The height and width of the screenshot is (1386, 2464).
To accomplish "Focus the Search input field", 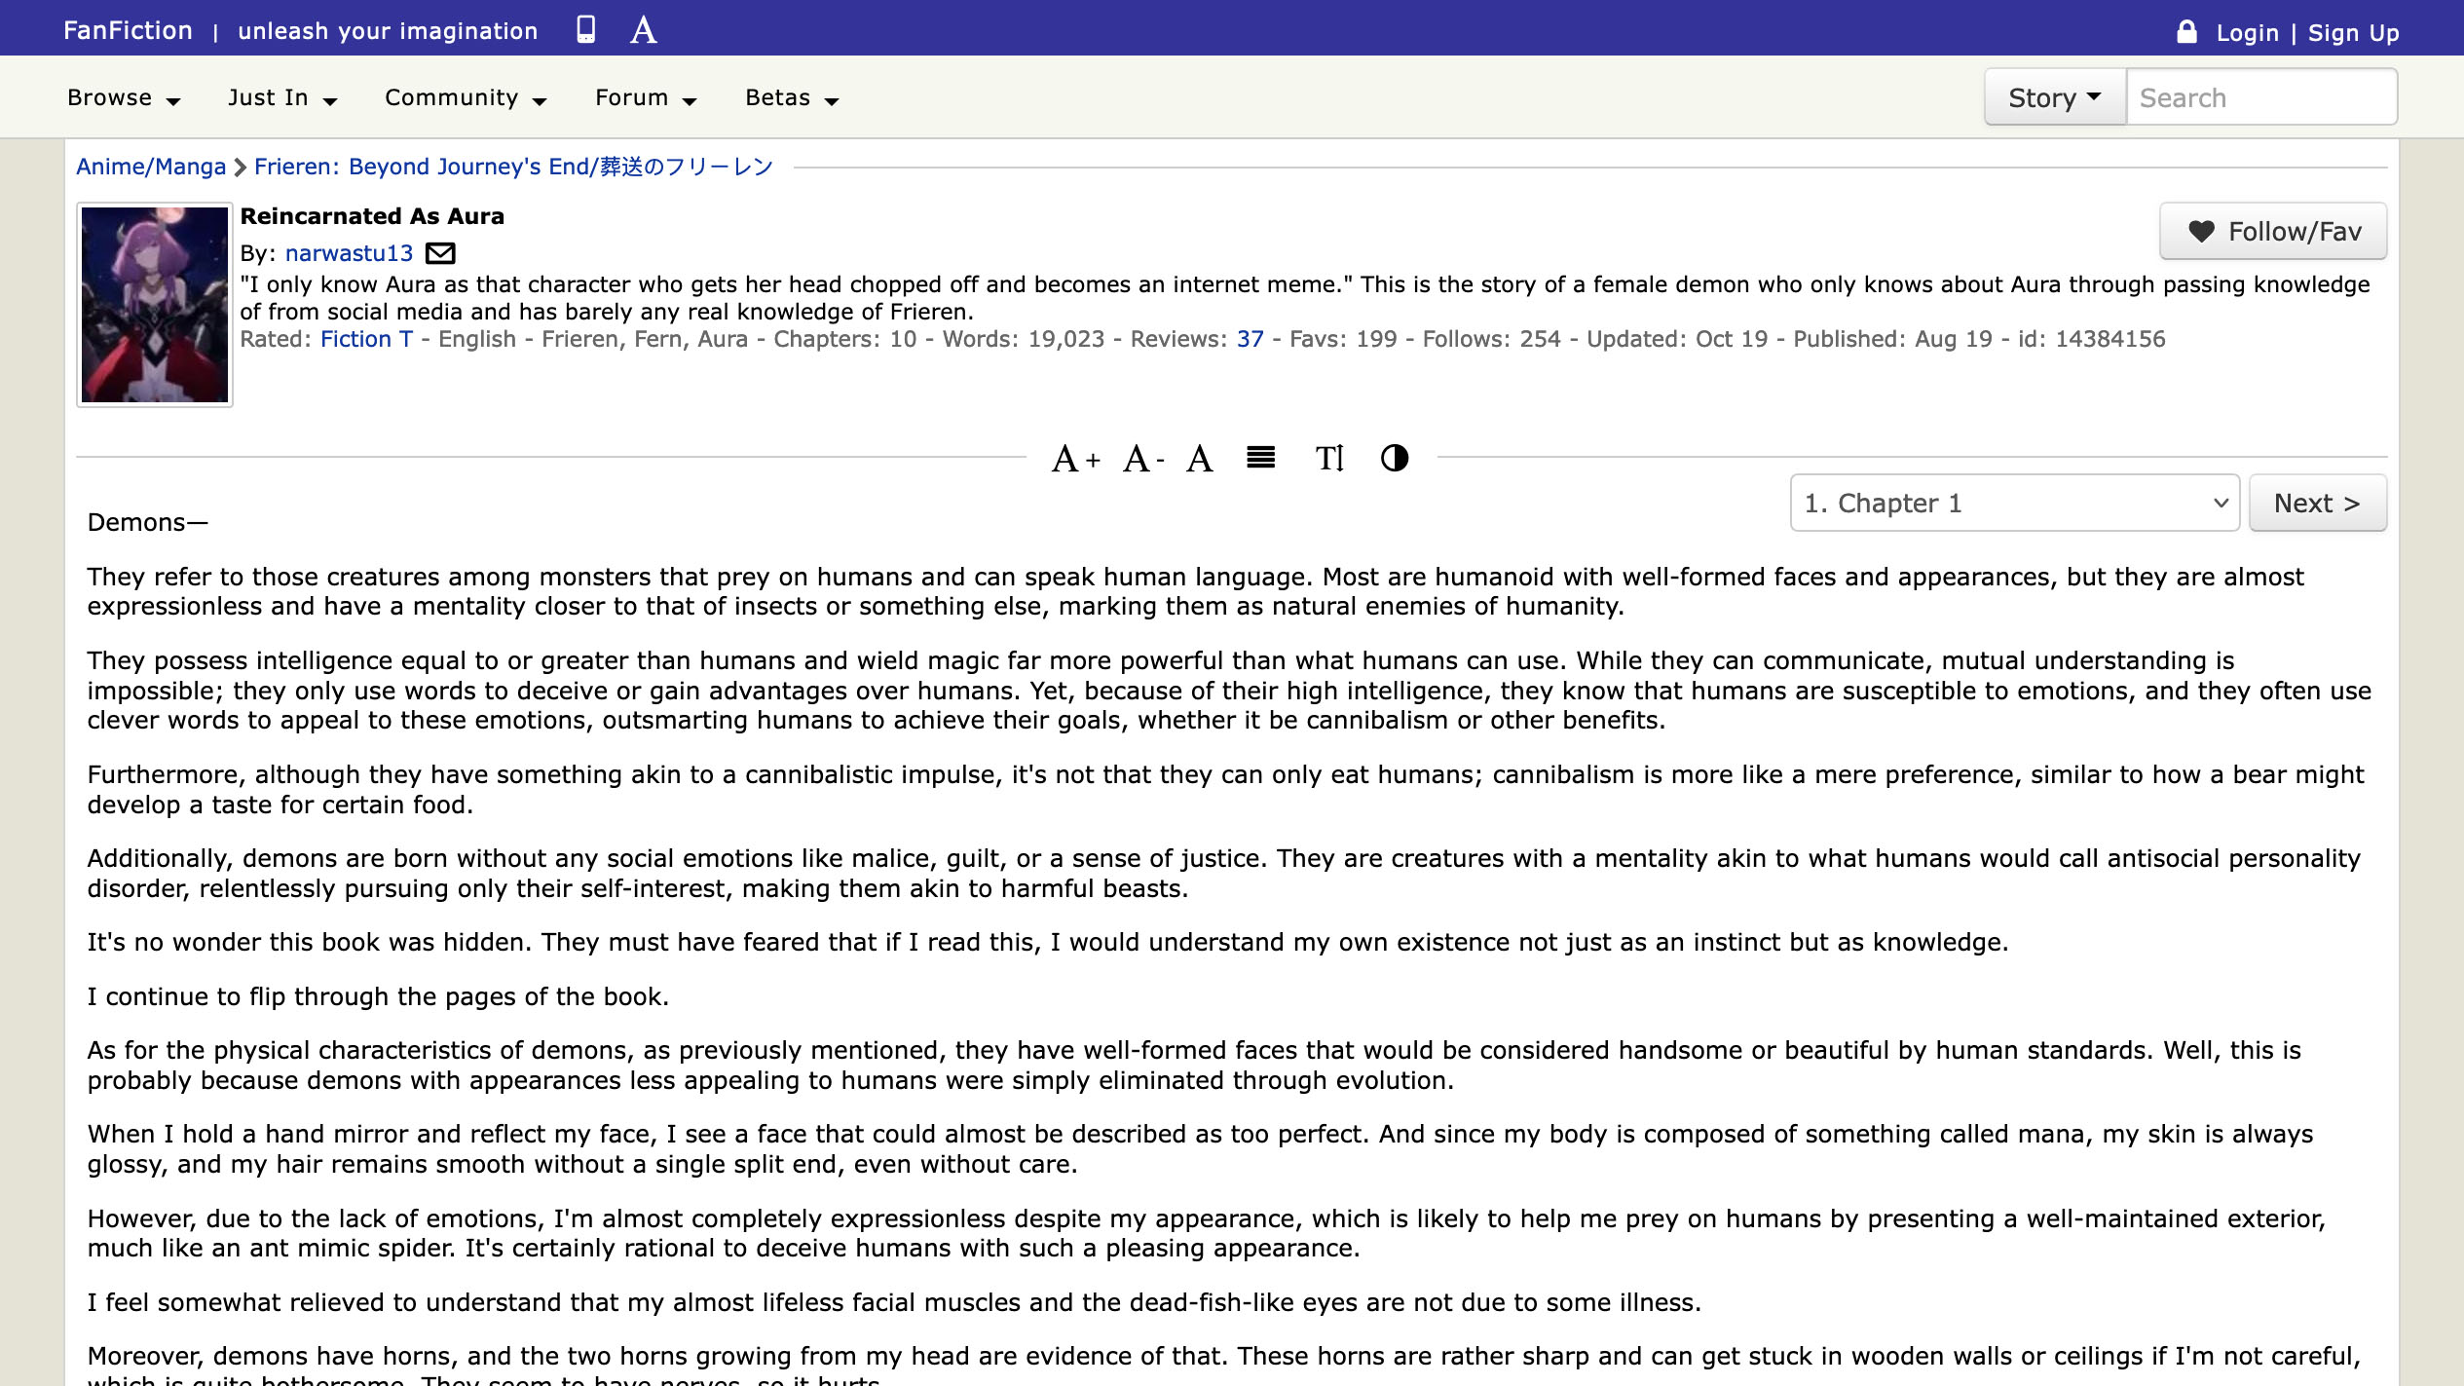I will pos(2259,97).
